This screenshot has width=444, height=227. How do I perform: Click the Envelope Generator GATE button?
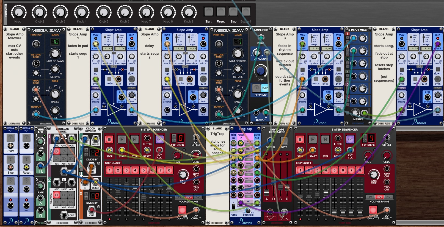pos(284,140)
